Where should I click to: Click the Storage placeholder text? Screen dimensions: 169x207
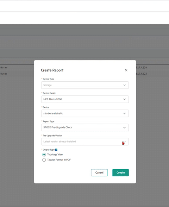click(48, 85)
